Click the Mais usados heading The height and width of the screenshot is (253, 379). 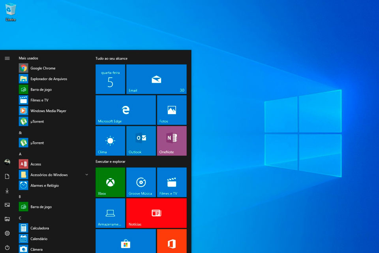point(28,58)
